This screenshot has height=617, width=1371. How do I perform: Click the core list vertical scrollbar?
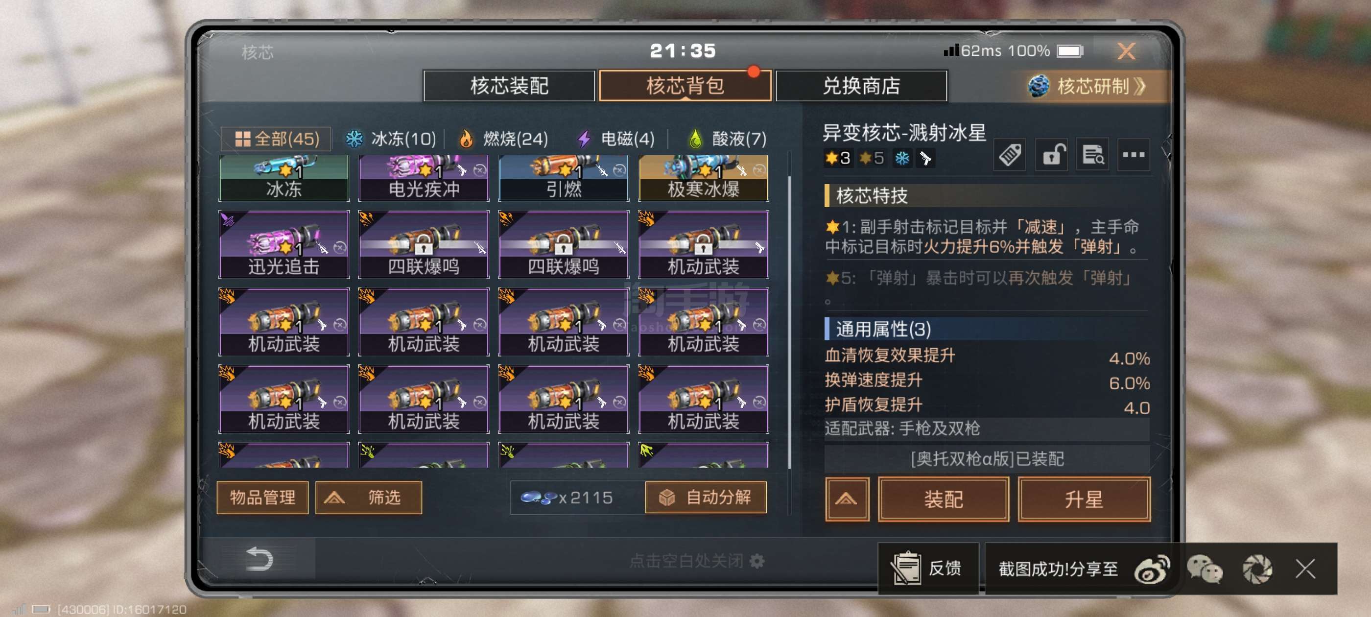pyautogui.click(x=789, y=319)
